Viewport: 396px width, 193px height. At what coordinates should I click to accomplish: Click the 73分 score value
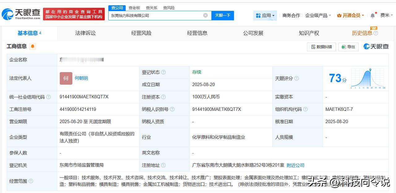click(x=338, y=78)
